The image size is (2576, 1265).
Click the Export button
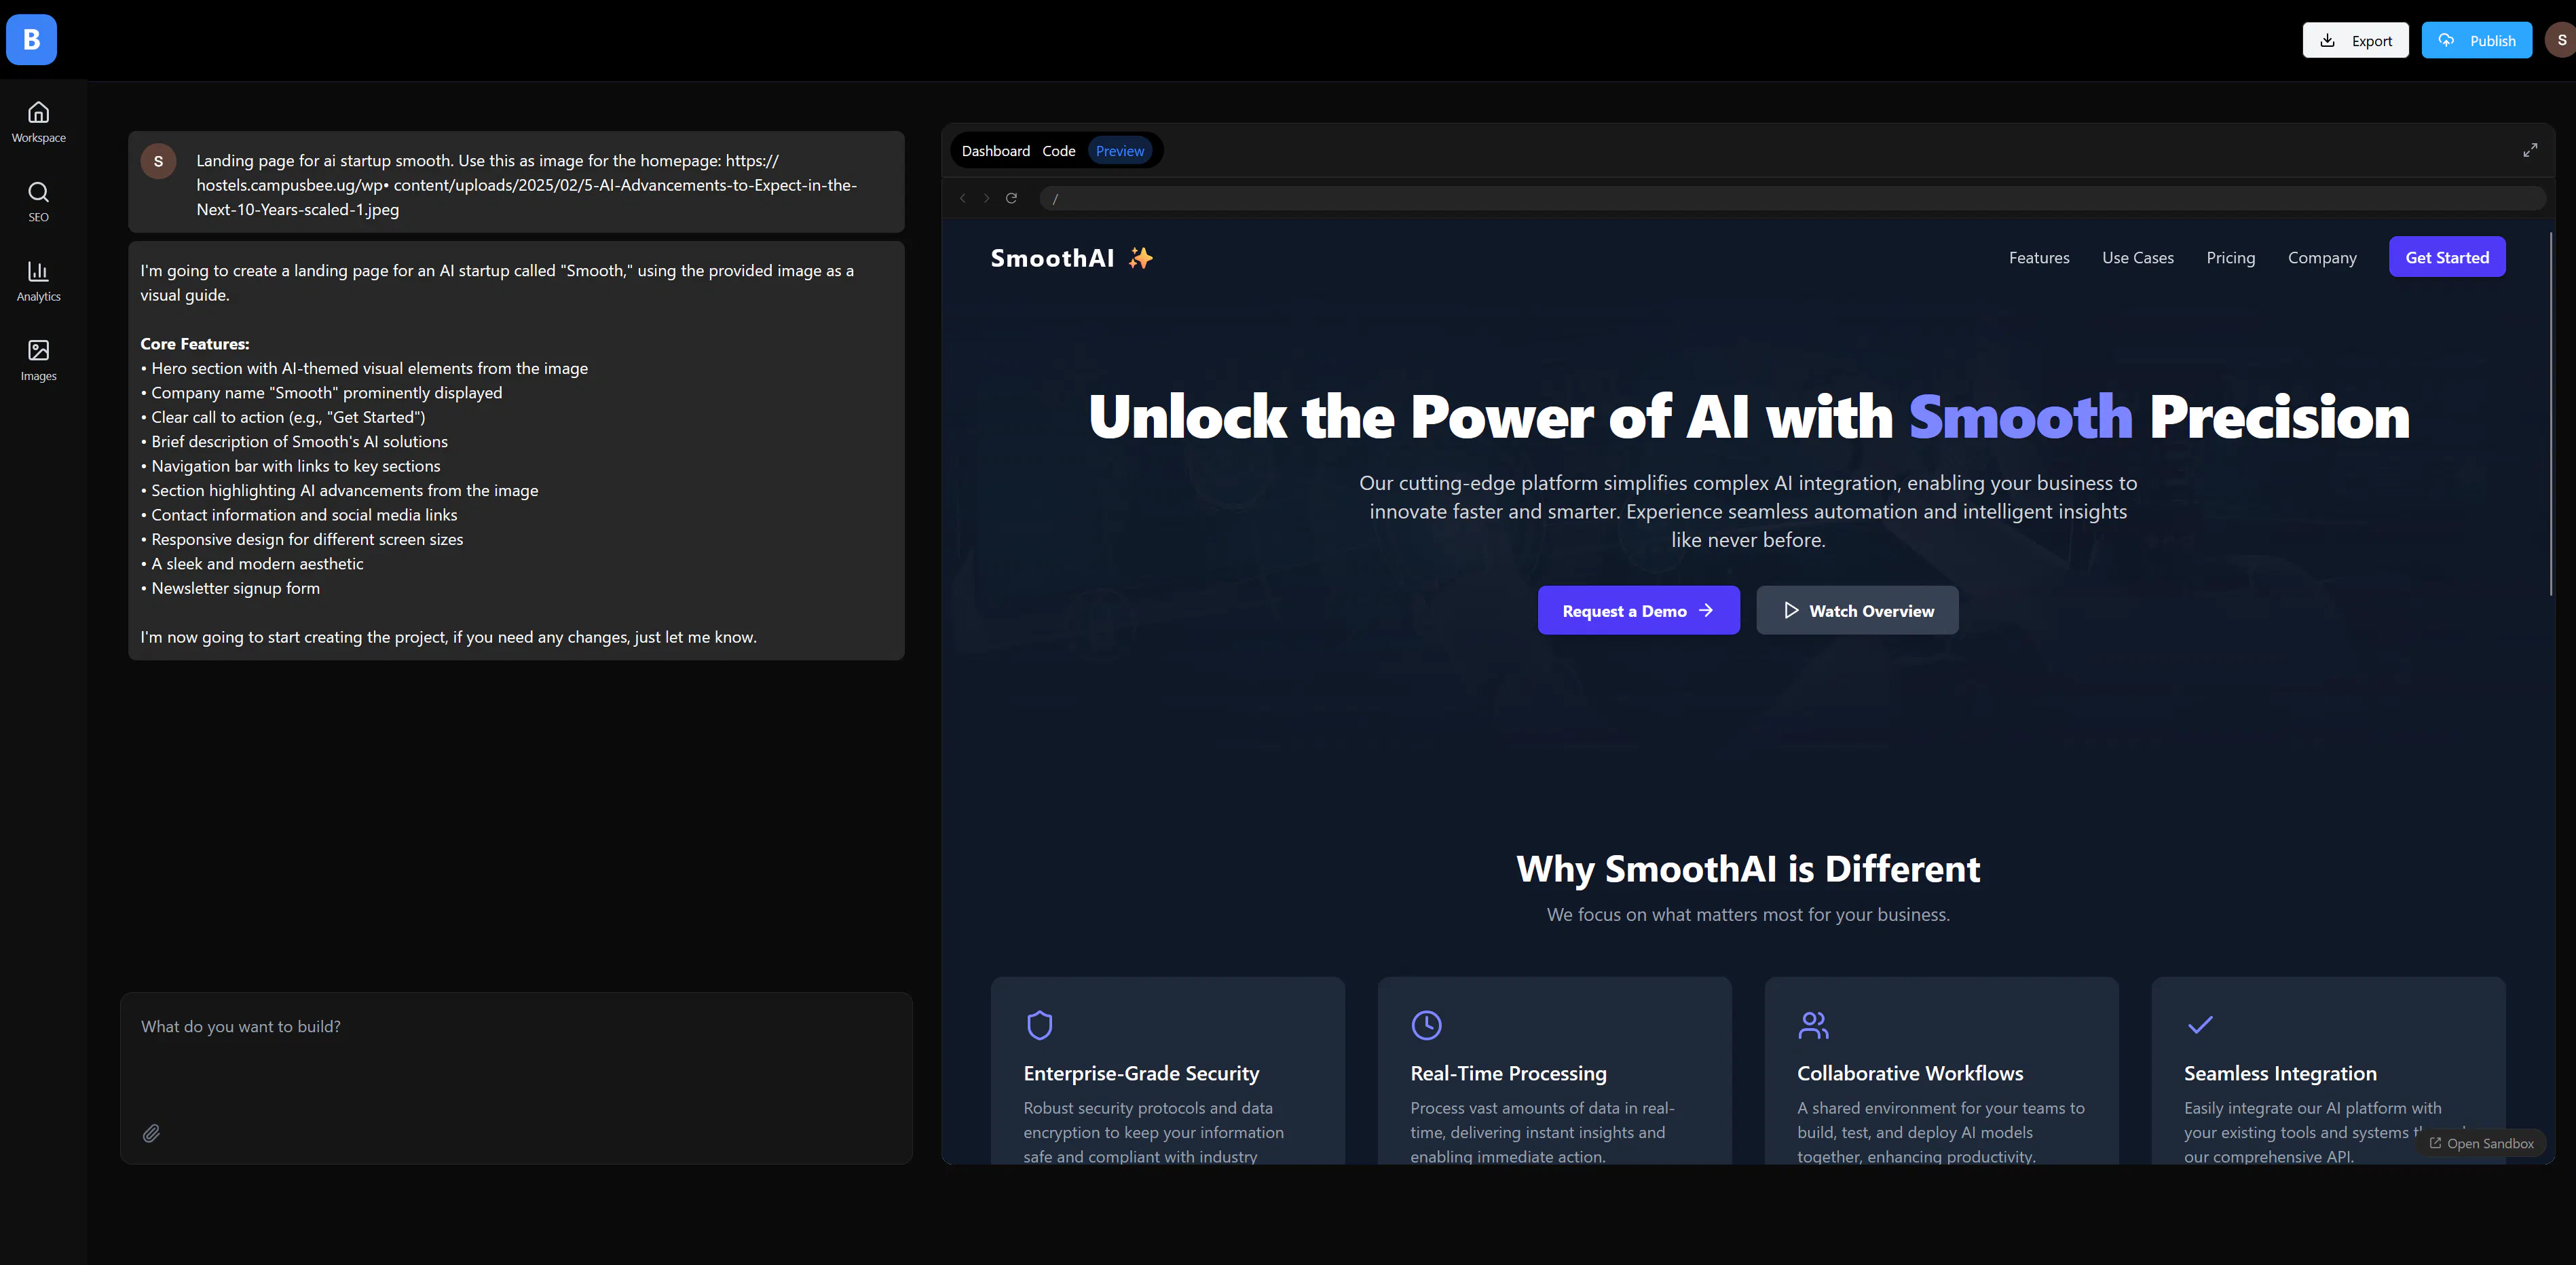[2356, 40]
